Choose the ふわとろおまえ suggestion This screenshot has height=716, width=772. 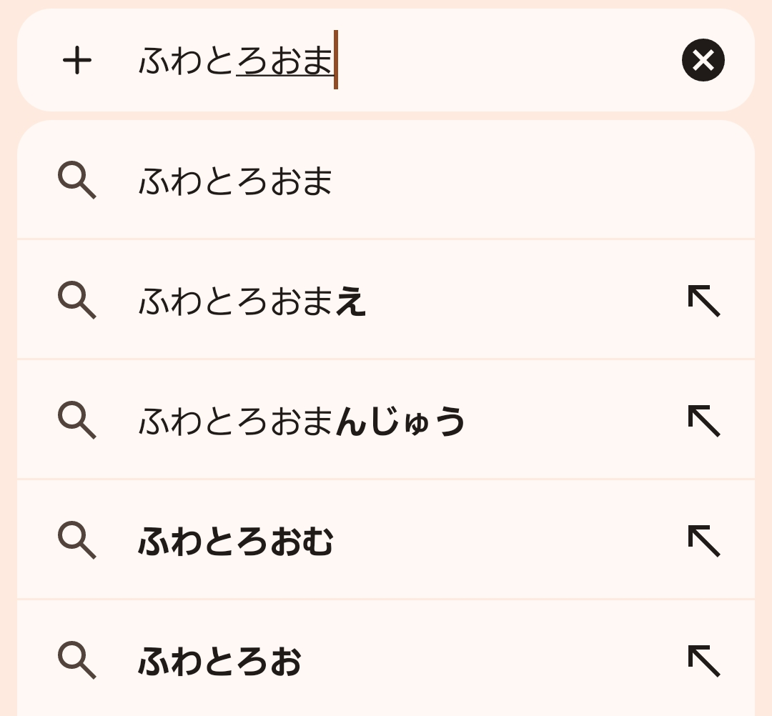pyautogui.click(x=252, y=301)
